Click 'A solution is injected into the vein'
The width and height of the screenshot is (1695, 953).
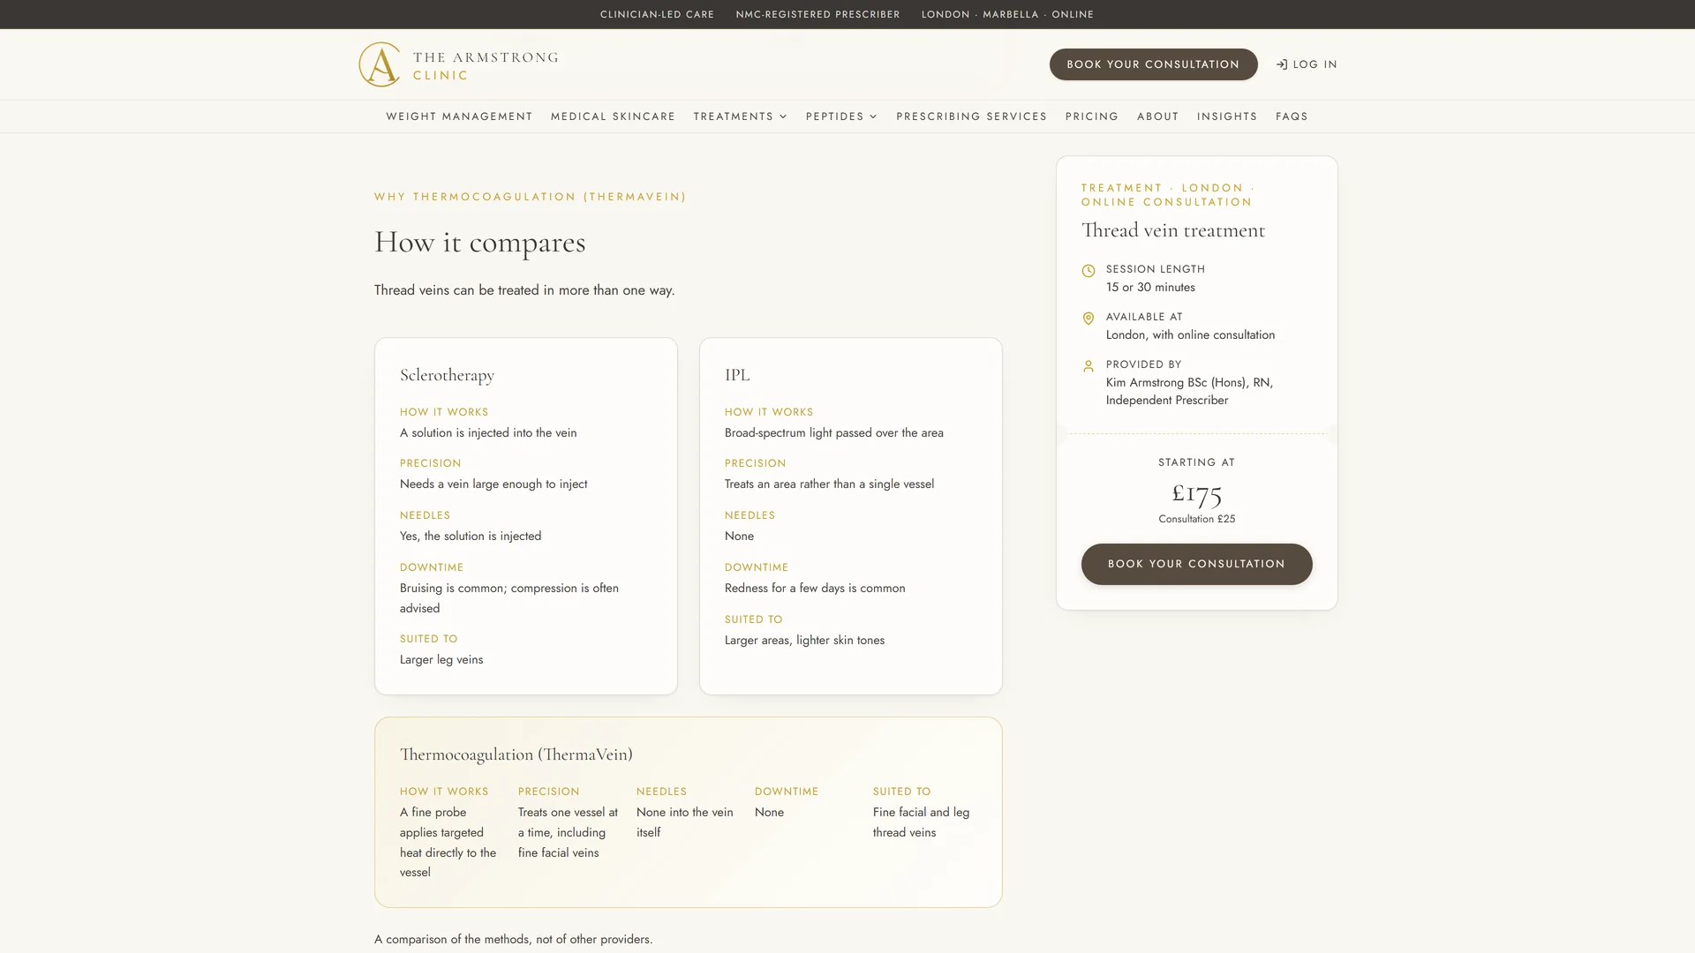488,433
